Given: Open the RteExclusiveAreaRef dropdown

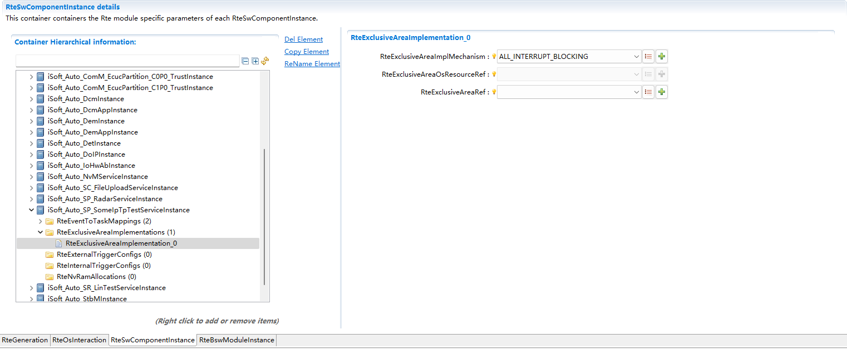Looking at the screenshot, I should pos(636,92).
